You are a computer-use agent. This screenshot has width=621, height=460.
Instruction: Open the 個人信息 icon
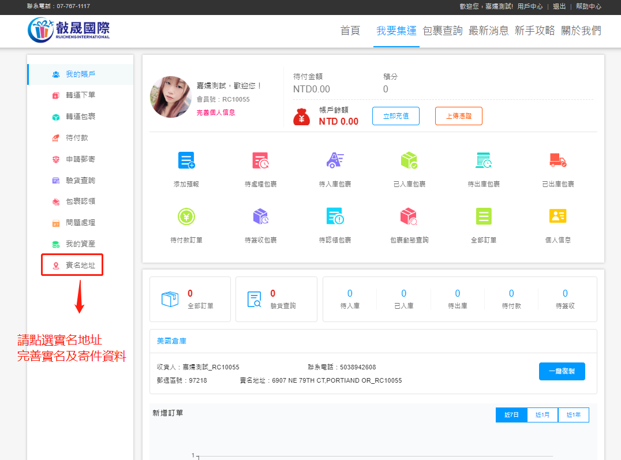click(x=558, y=216)
